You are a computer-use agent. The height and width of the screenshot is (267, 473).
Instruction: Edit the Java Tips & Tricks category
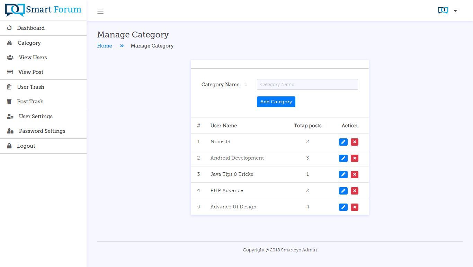343,174
